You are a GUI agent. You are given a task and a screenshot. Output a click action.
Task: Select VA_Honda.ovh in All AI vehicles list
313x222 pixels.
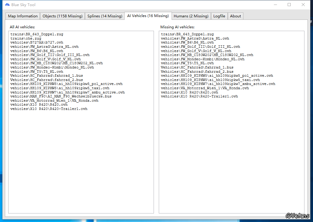[54, 100]
